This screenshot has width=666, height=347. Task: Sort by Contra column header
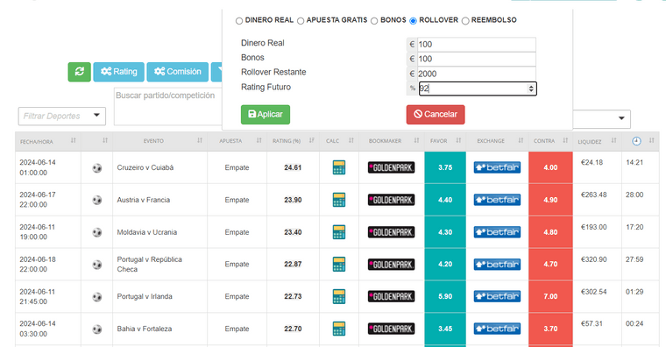[565, 140]
